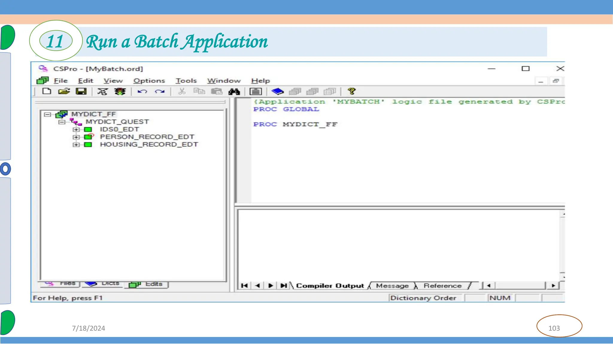Minimize the inner MyBatch document window
The width and height of the screenshot is (613, 344).
point(541,81)
